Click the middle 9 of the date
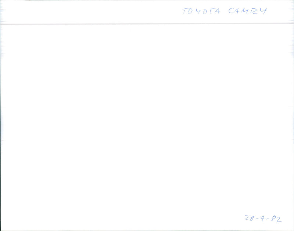Viewport: 294px width, 231px height. [x=263, y=218]
